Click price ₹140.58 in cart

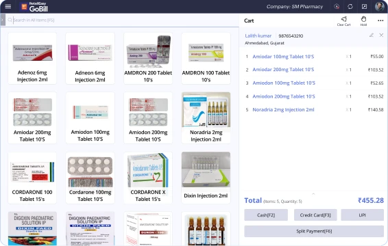point(376,109)
